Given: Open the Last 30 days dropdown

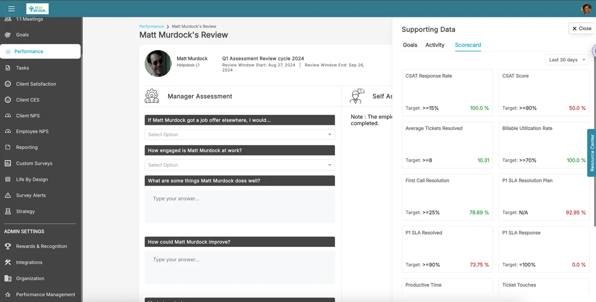Looking at the screenshot, I should click(567, 60).
